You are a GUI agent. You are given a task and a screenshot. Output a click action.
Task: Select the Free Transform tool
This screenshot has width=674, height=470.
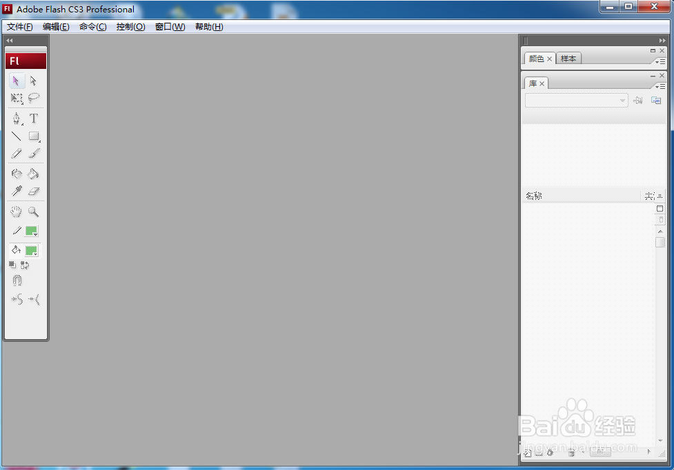[x=17, y=99]
